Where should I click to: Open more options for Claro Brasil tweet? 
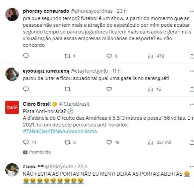[192, 104]
